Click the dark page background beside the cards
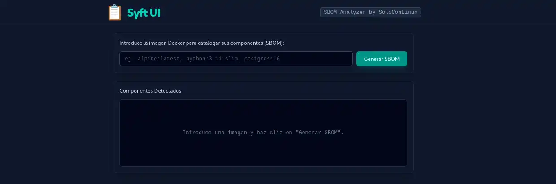This screenshot has height=184, width=556. (484, 103)
